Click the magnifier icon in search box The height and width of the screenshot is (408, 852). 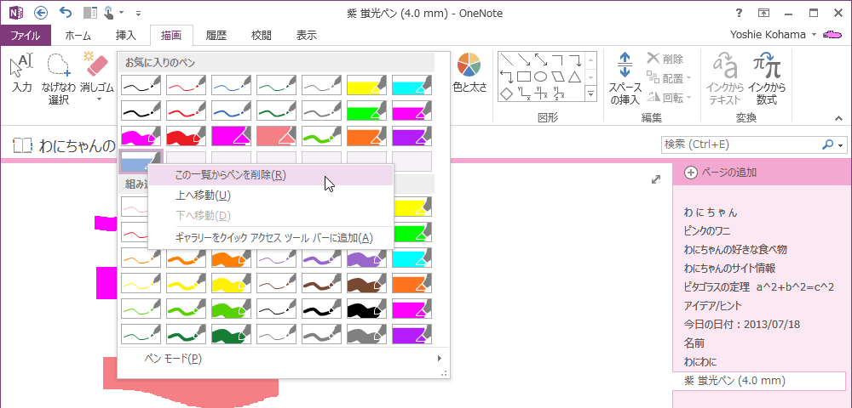[x=828, y=144]
